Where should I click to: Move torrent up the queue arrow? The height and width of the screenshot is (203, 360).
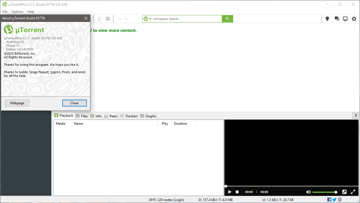click(120, 19)
